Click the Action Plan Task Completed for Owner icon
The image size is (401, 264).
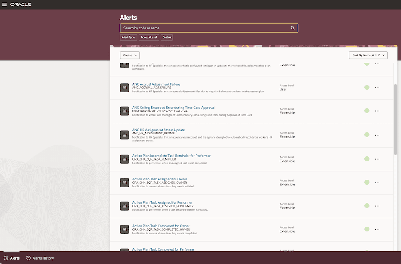[125, 229]
